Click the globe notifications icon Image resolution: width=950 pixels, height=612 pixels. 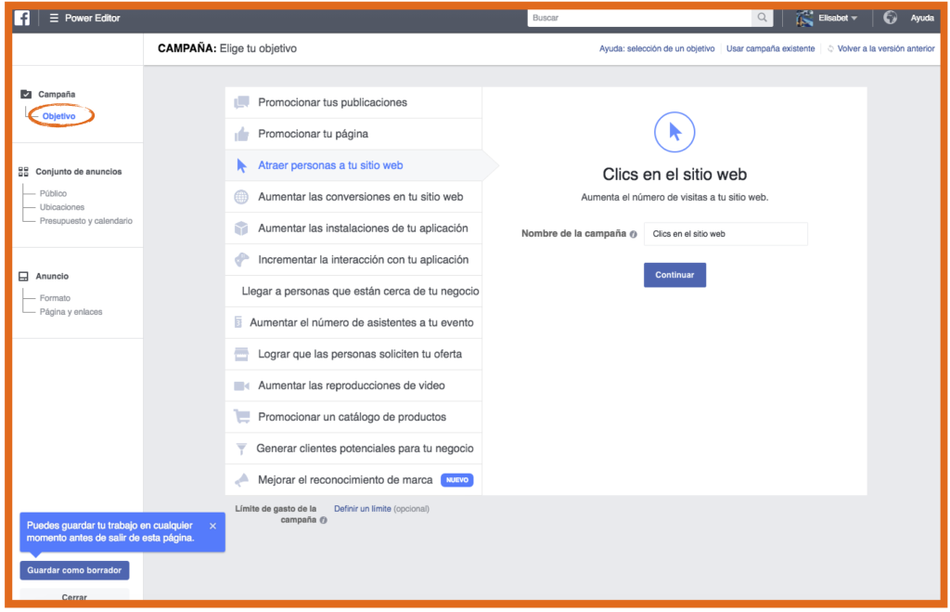891,18
